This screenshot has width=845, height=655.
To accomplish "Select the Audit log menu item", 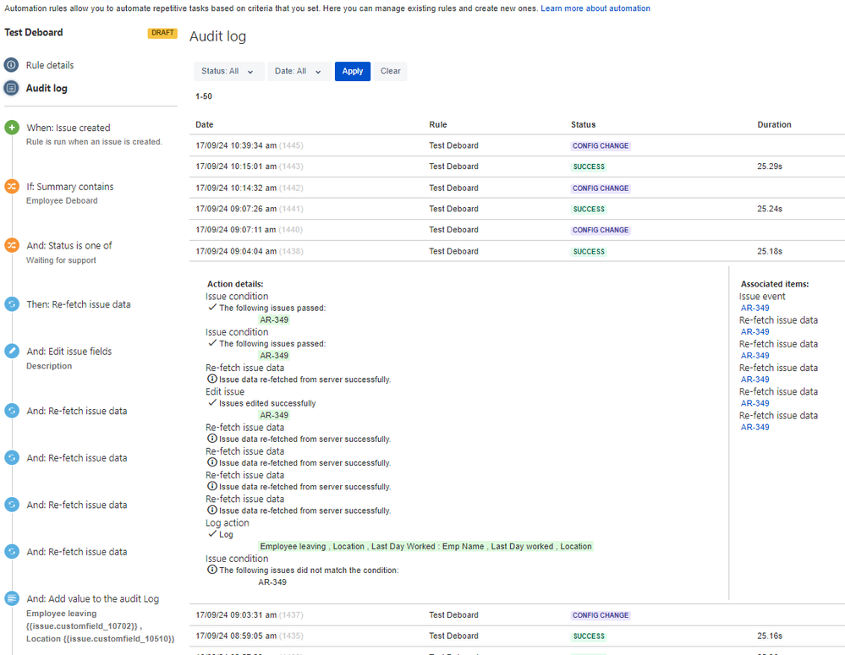I will pos(47,88).
